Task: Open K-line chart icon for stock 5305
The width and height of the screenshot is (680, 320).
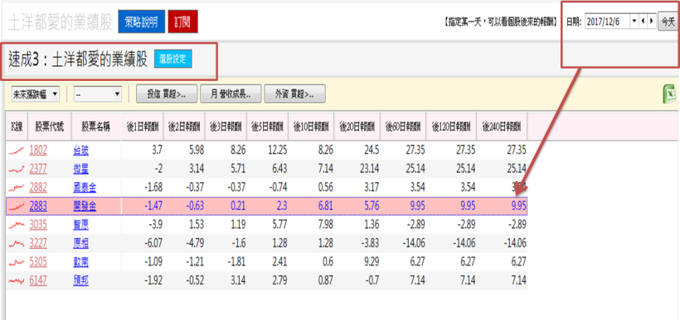Action: [x=17, y=262]
